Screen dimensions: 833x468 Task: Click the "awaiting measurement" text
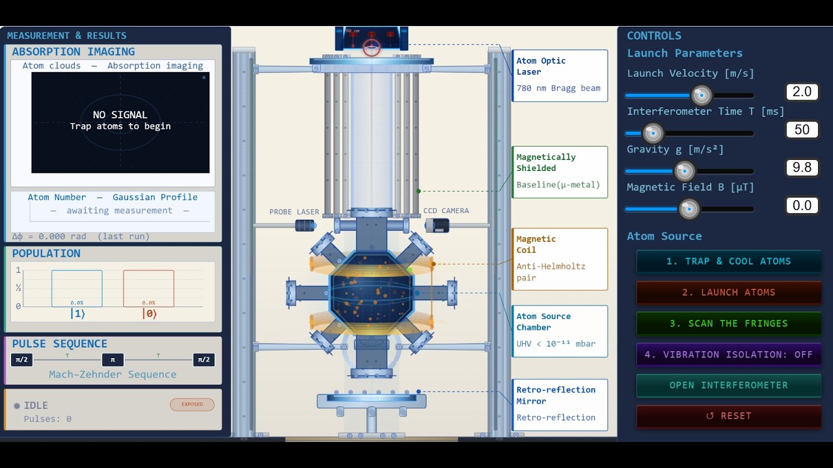point(120,211)
